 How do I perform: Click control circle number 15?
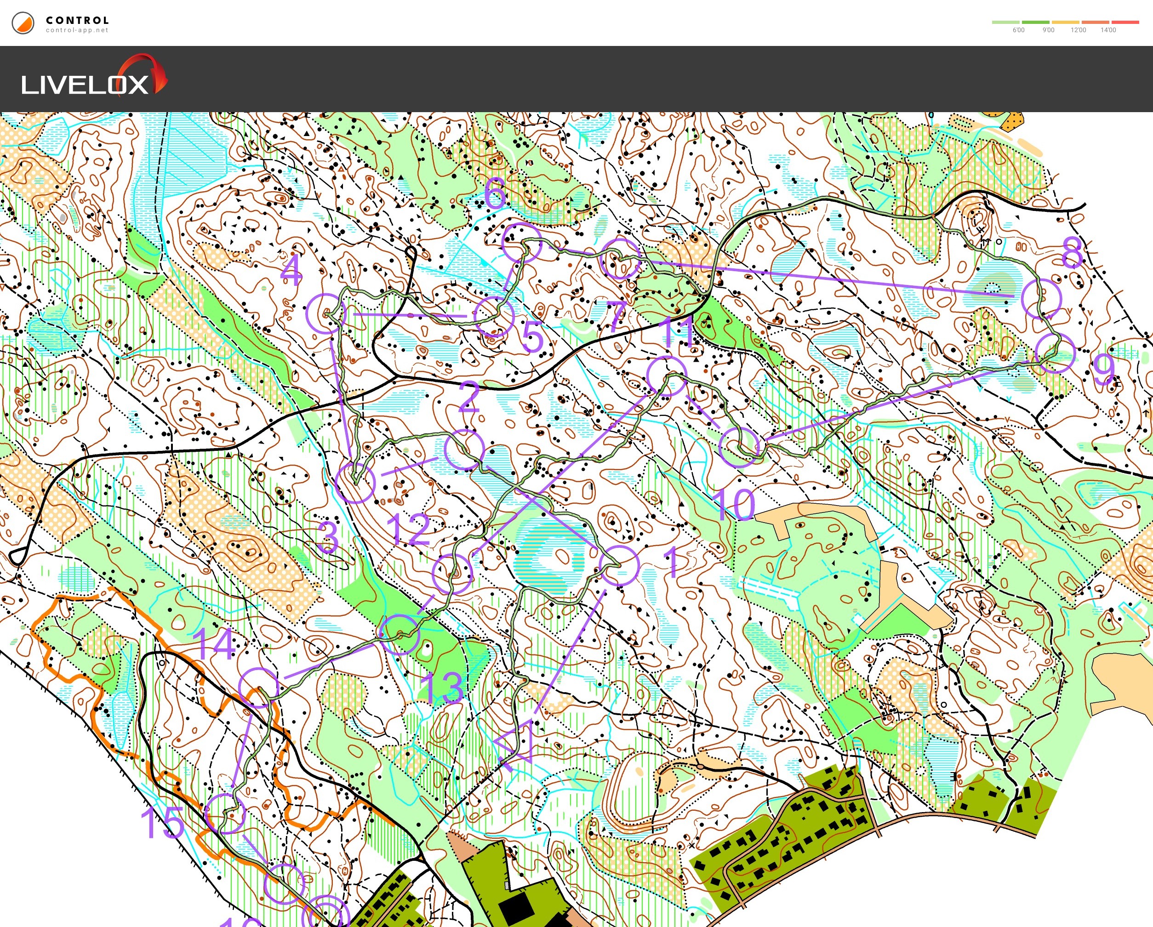pyautogui.click(x=226, y=813)
